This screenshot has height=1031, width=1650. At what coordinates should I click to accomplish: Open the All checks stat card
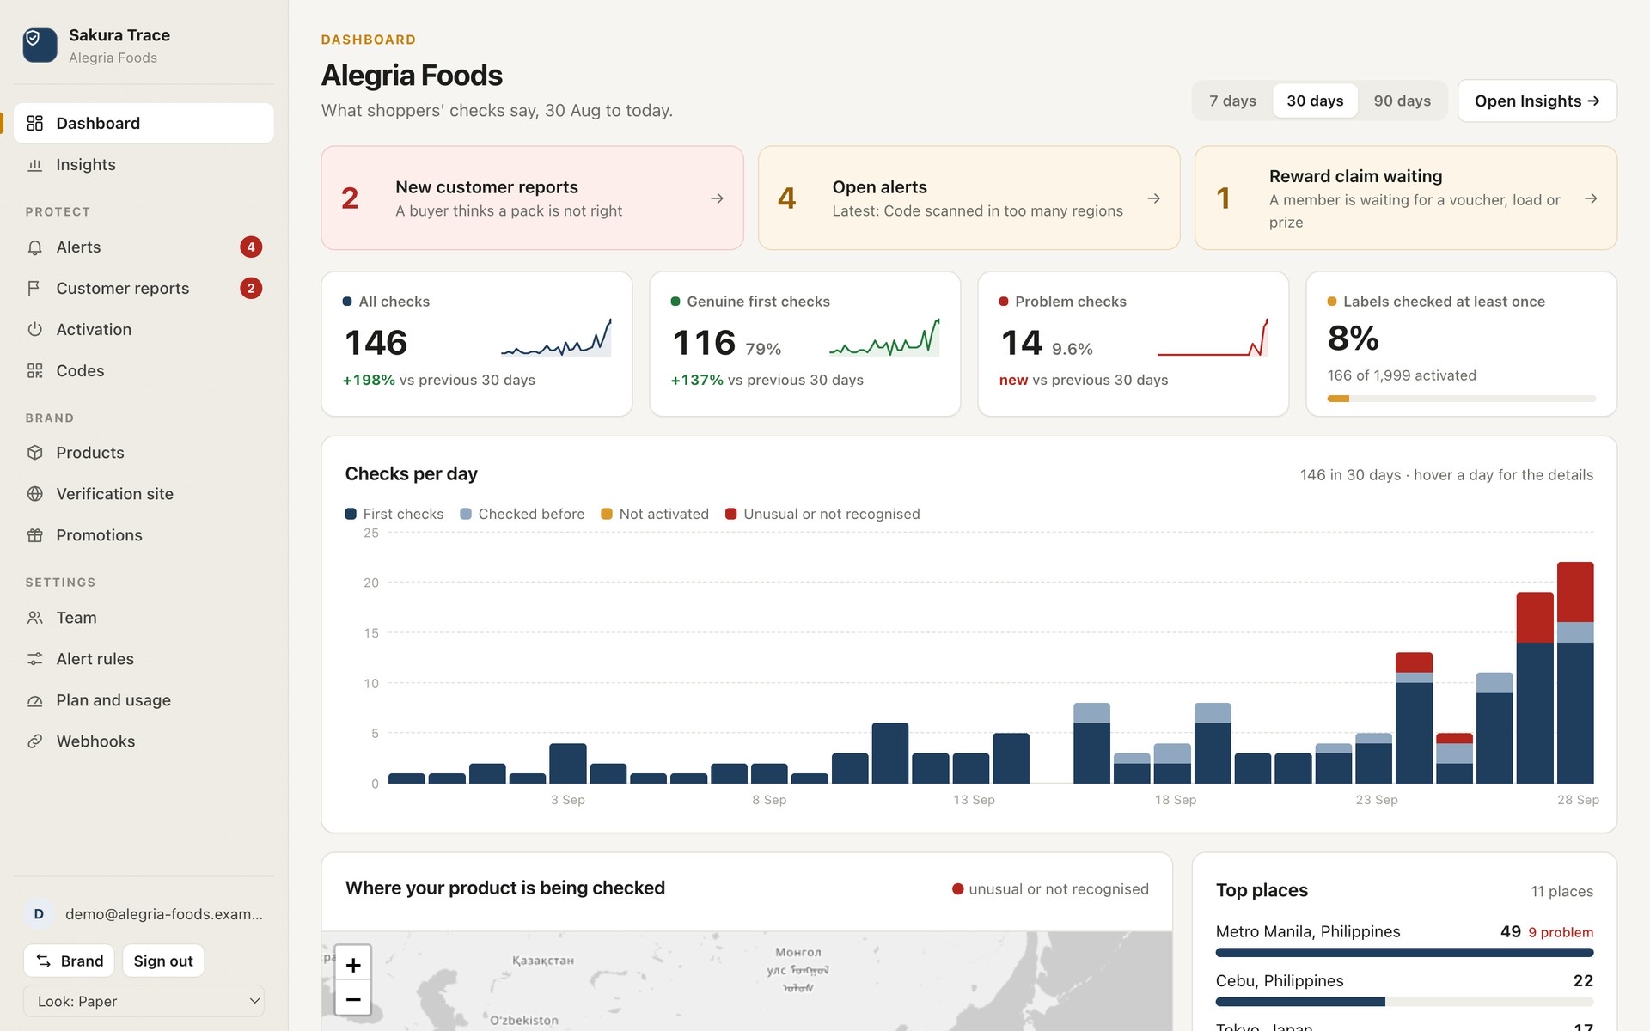[477, 344]
